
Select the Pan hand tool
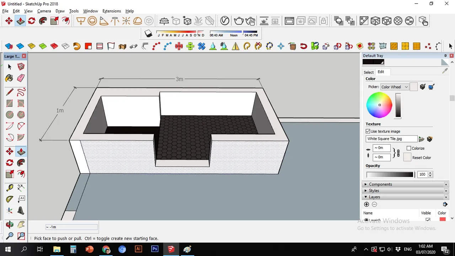point(21,224)
